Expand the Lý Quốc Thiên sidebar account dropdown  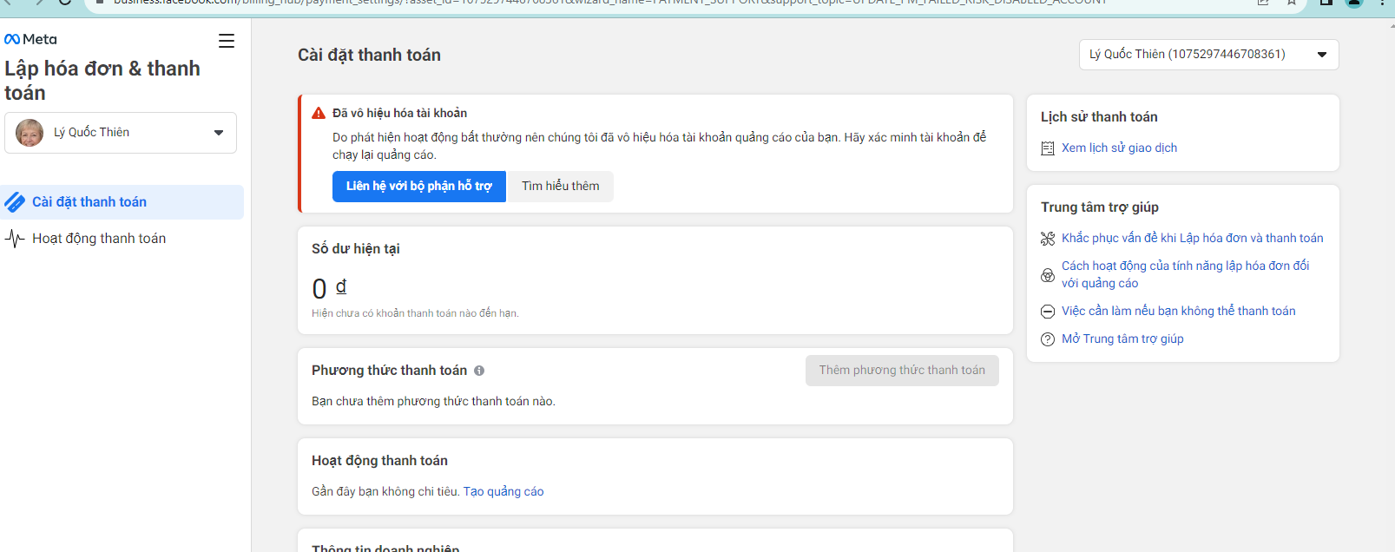(x=121, y=133)
